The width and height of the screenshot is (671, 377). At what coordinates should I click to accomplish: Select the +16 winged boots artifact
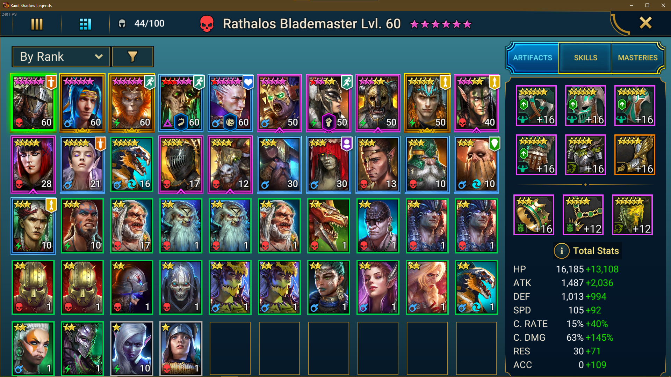tap(635, 155)
